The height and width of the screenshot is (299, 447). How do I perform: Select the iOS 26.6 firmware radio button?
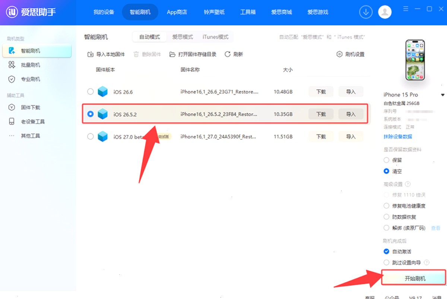click(91, 92)
